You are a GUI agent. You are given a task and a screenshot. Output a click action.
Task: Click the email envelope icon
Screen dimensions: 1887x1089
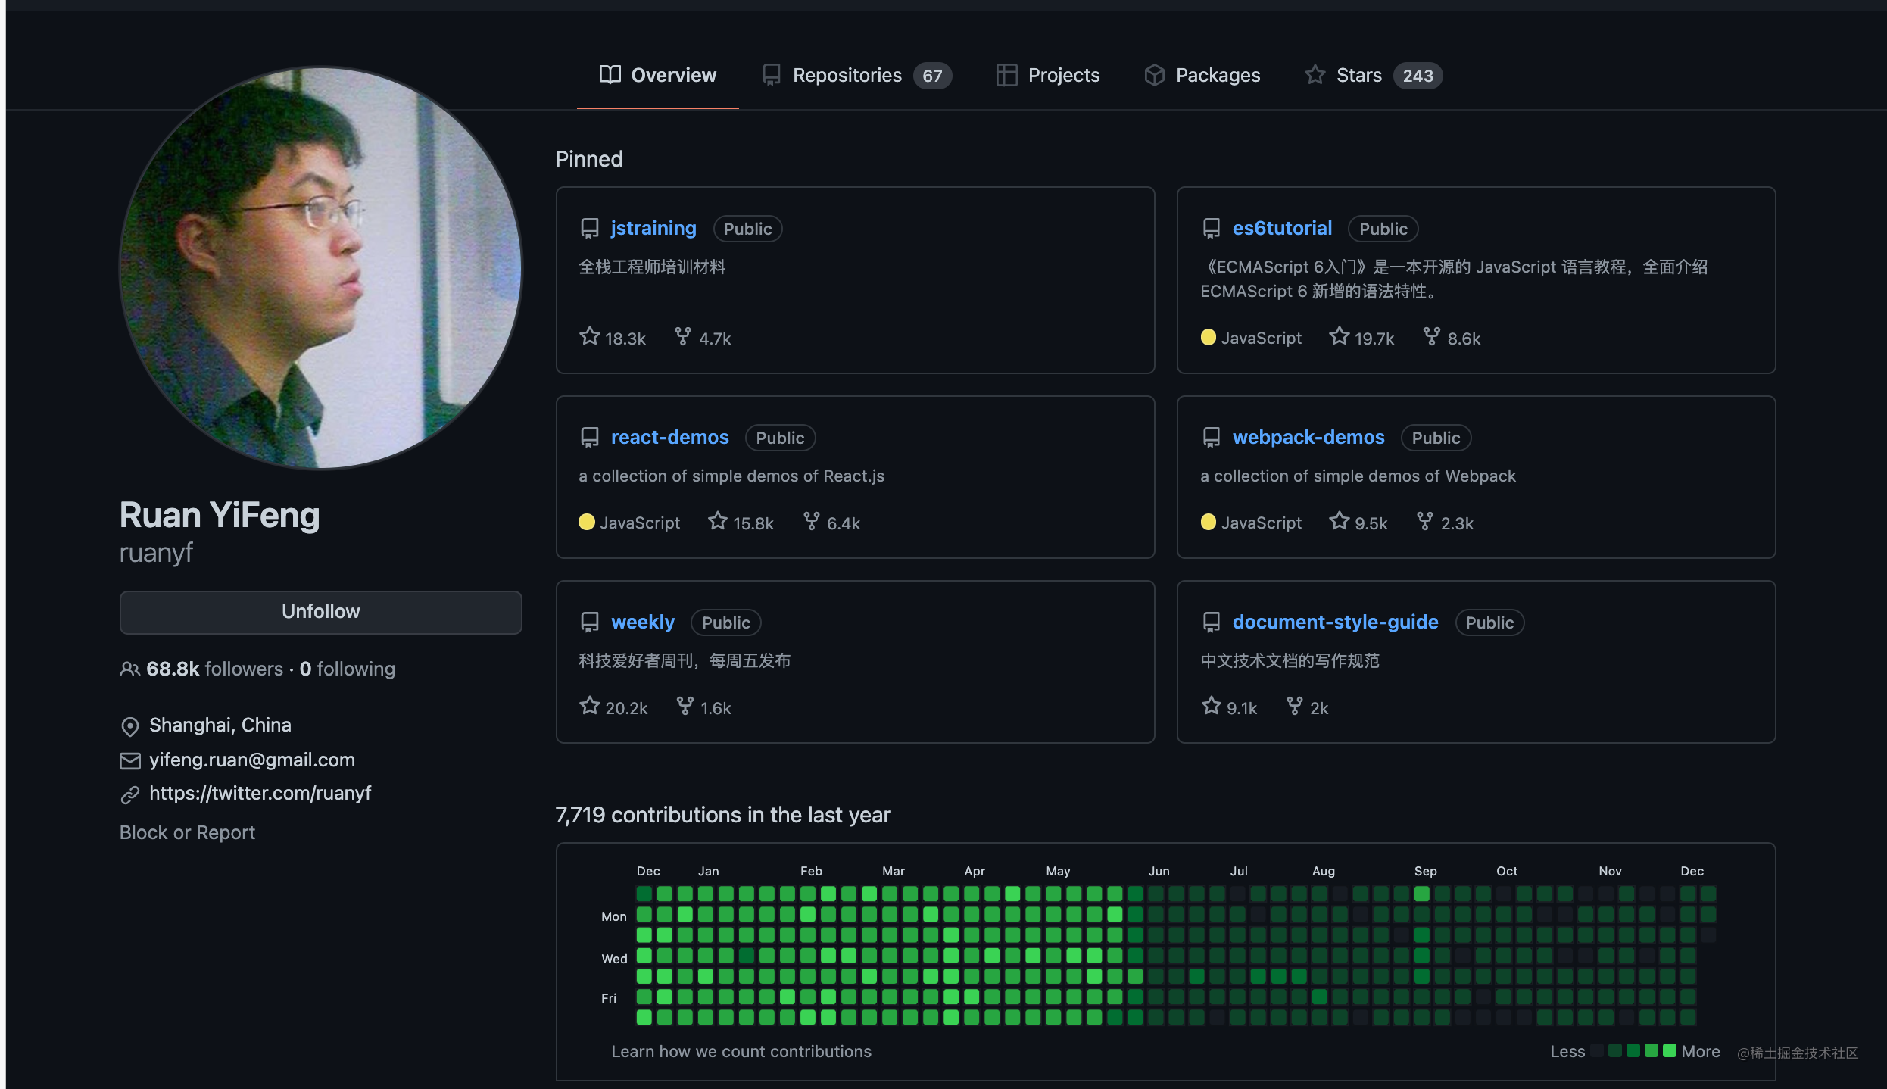pyautogui.click(x=129, y=760)
